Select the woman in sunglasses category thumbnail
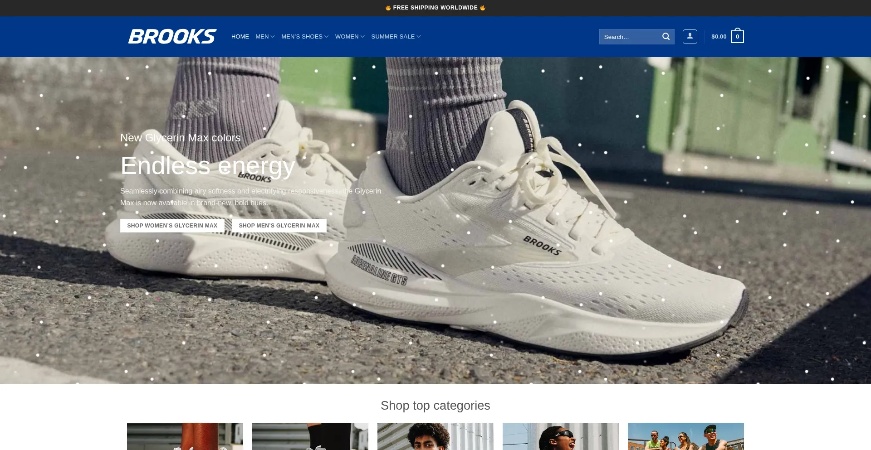Viewport: 871px width, 450px height. [561, 436]
